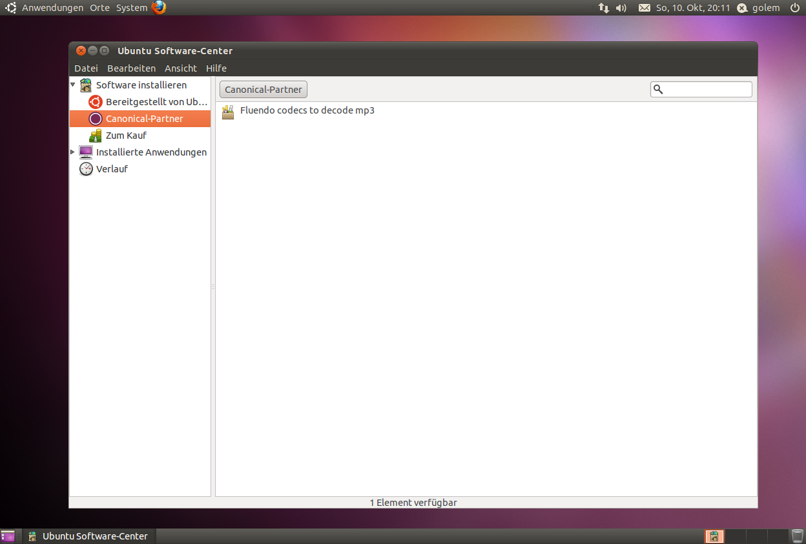This screenshot has height=544, width=806.
Task: Open the trash icon in bottom panel
Action: pos(798,536)
